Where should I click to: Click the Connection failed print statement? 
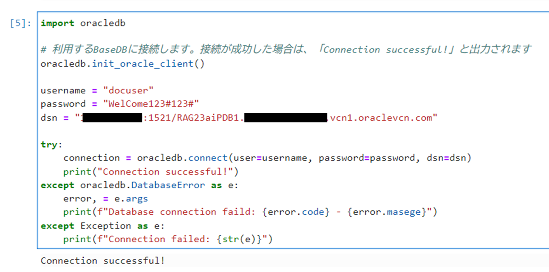click(x=168, y=239)
